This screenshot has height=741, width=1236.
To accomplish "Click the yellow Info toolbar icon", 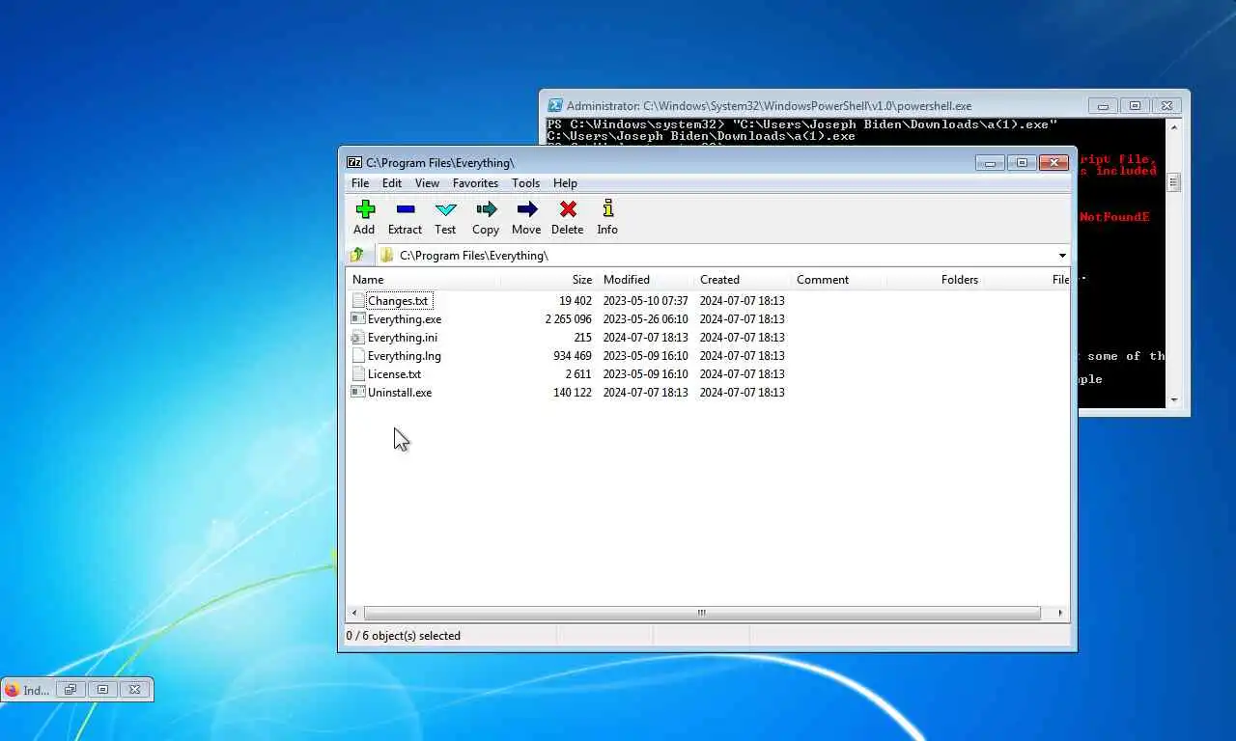I will 607,208.
